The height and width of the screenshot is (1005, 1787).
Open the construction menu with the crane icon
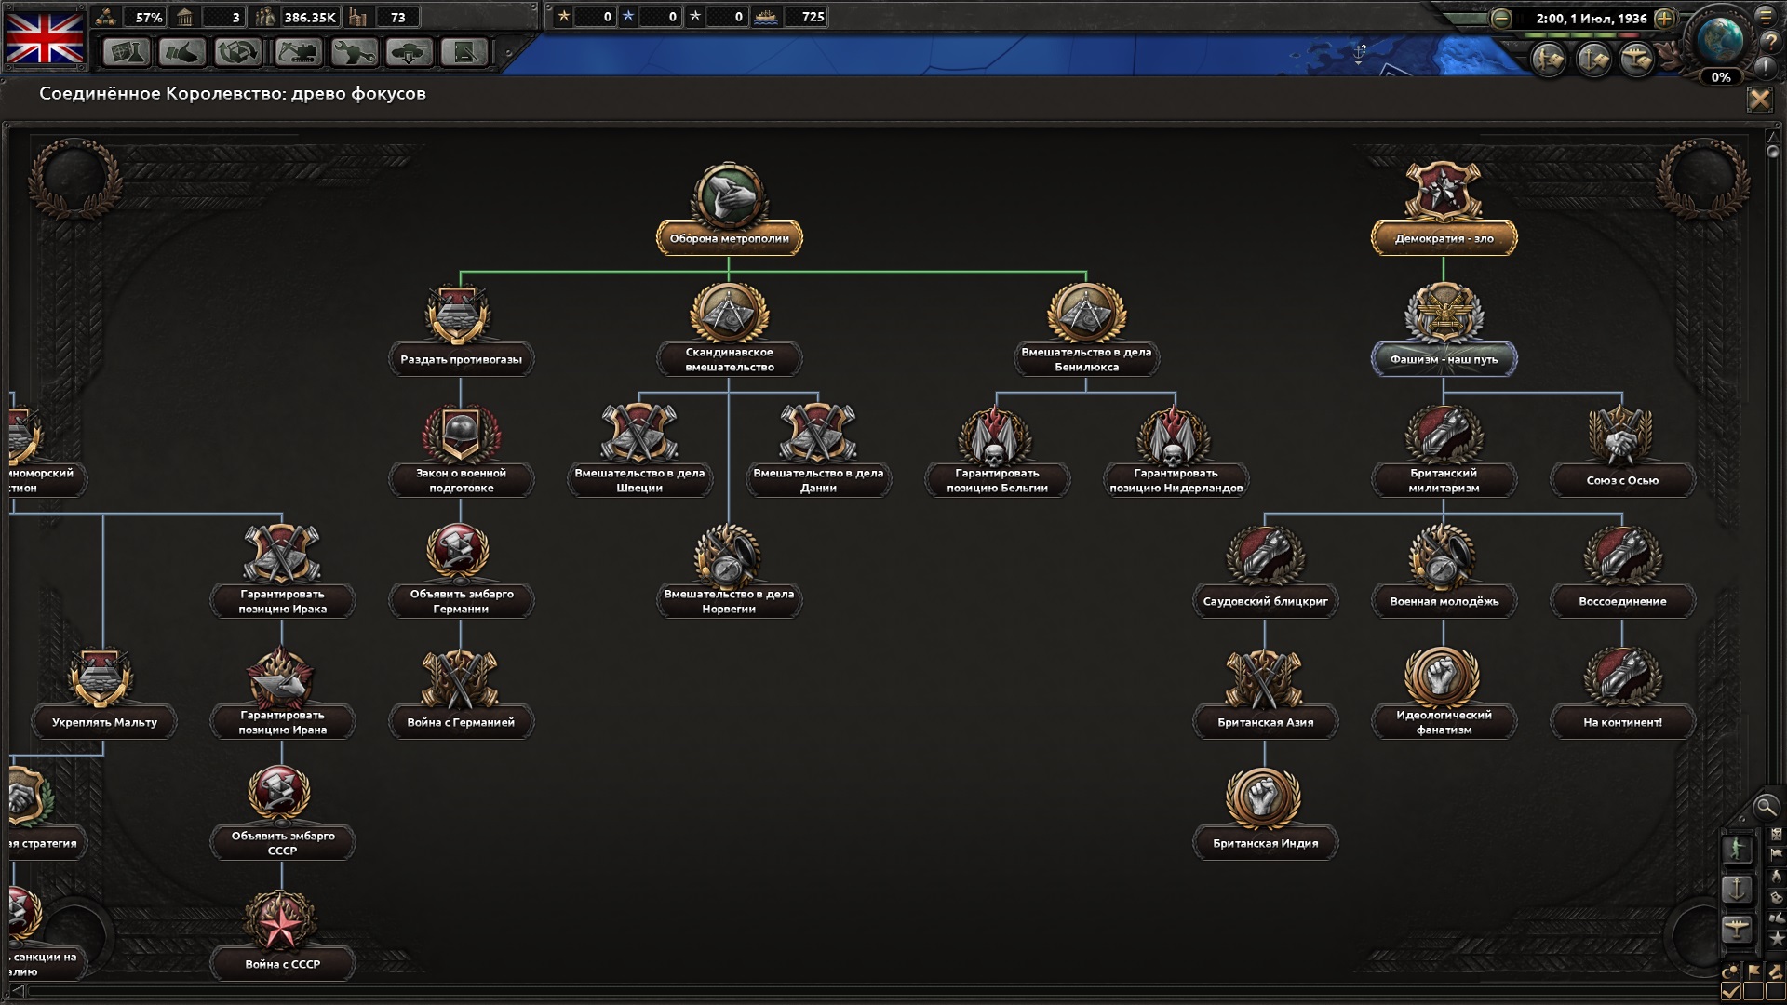click(x=298, y=52)
